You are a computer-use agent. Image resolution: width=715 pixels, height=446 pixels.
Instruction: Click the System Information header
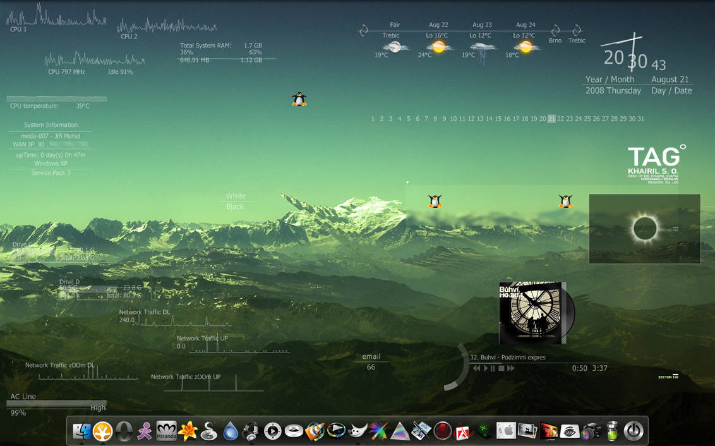click(51, 124)
